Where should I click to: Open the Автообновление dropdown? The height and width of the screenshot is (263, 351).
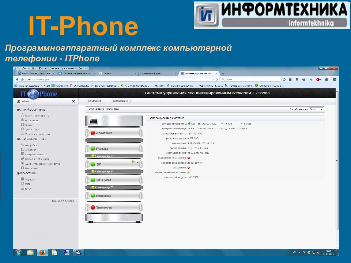[x=316, y=109]
